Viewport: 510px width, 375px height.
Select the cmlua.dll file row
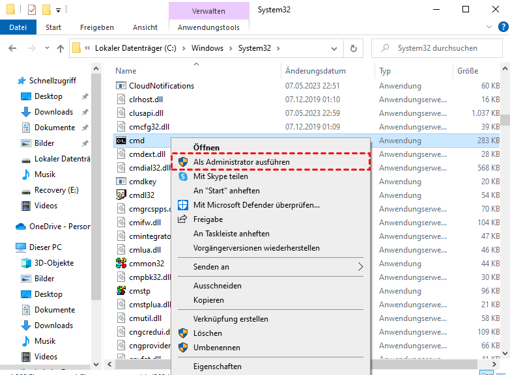click(x=143, y=250)
